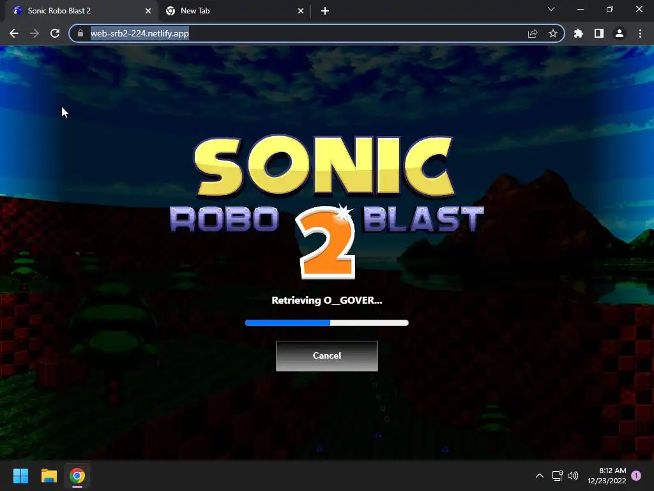This screenshot has width=654, height=491.
Task: Close the Sonic Robo Blast 2 tab
Action: 148,11
